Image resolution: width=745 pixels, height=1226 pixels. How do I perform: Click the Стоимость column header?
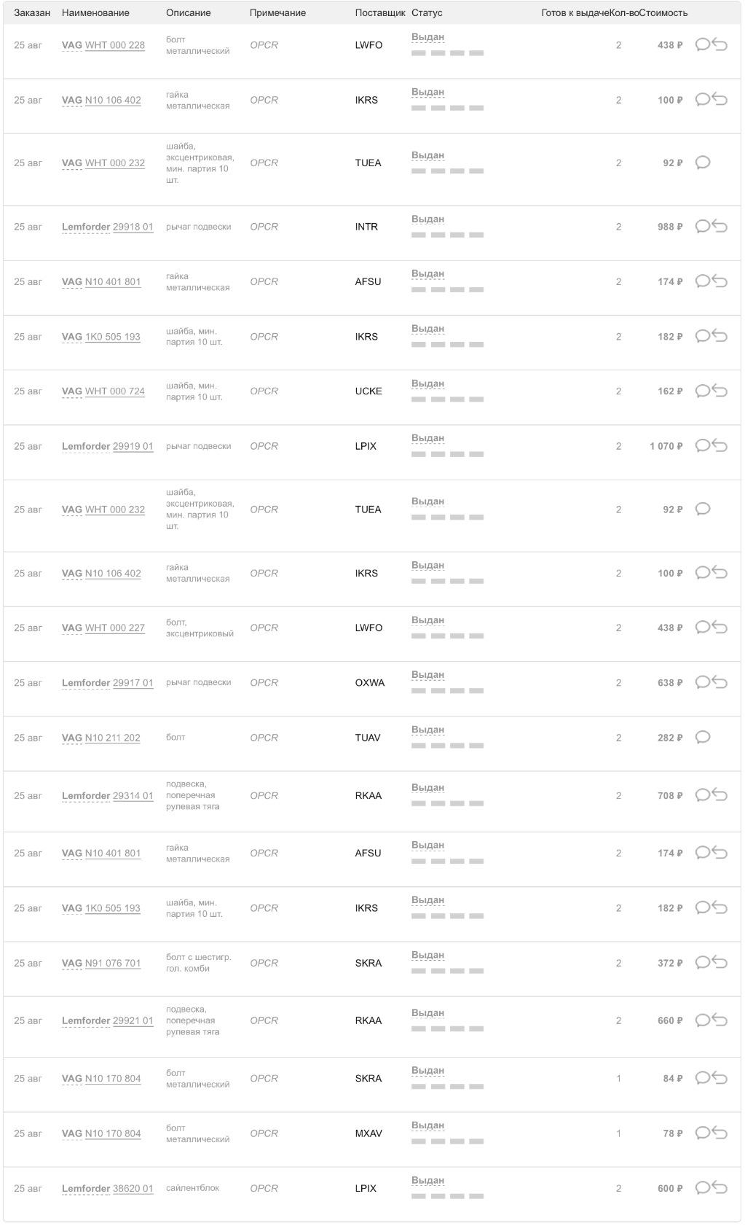(663, 13)
